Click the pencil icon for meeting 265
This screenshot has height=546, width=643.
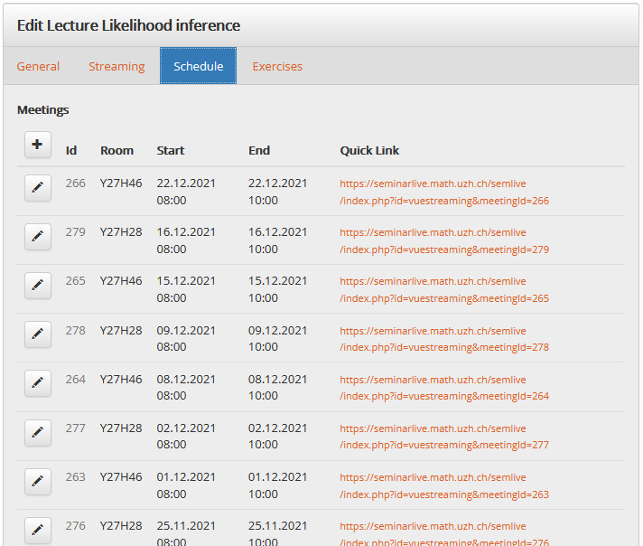click(x=37, y=285)
